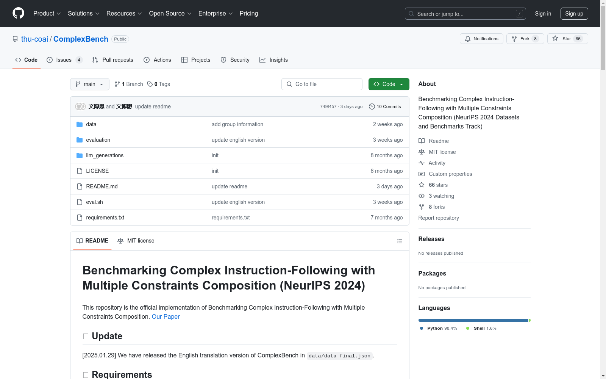
Task: Click the requirements.txt file icon
Action: tap(80, 218)
